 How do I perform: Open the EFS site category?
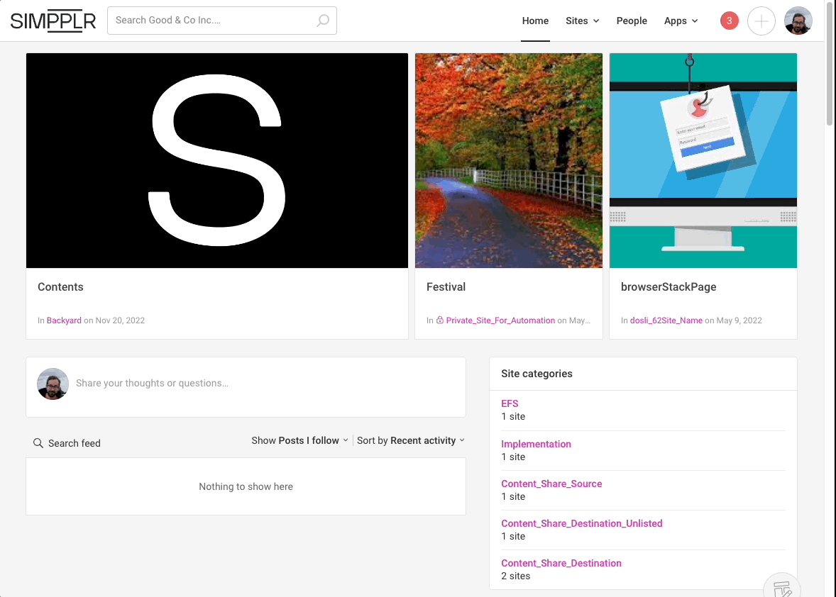pyautogui.click(x=510, y=403)
